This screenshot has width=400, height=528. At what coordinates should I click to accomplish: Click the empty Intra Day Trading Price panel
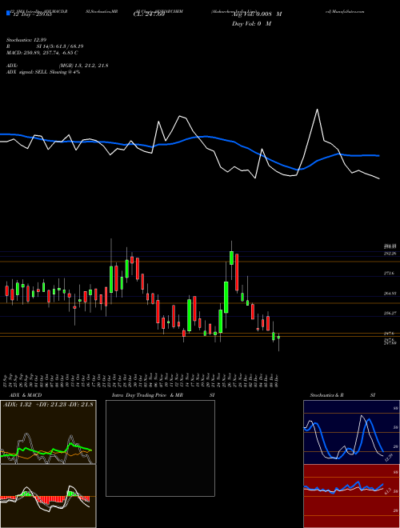pos(160,448)
